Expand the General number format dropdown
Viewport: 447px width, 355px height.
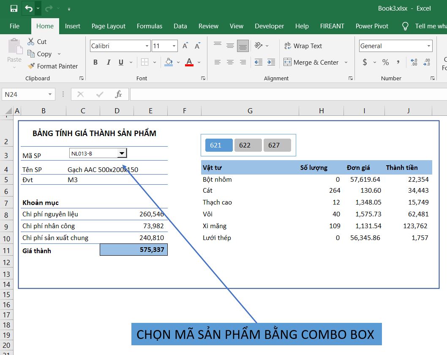(x=429, y=46)
